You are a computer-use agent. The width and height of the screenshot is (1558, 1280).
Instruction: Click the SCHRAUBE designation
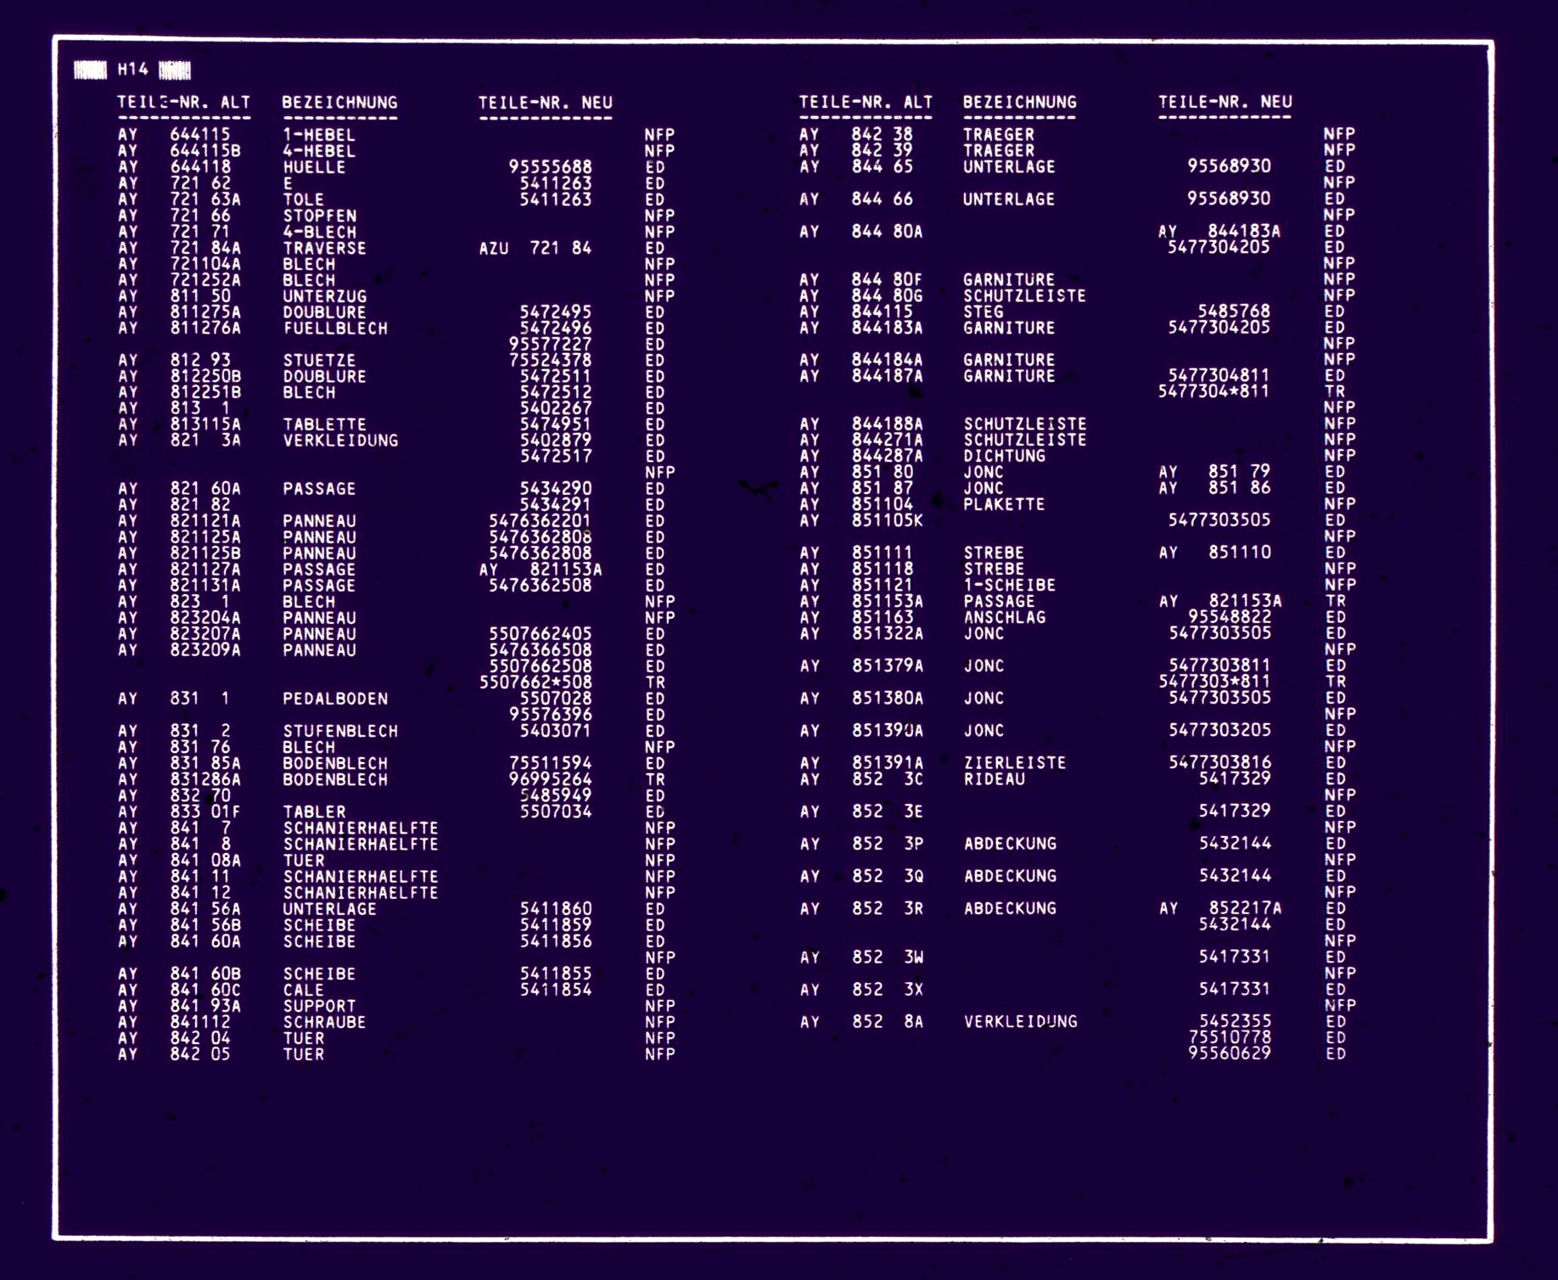tap(324, 1022)
